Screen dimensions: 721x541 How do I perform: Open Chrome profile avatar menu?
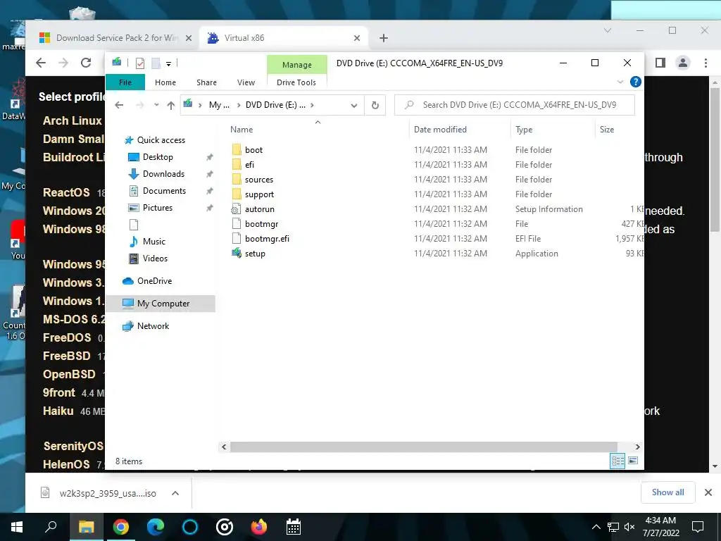tap(683, 63)
